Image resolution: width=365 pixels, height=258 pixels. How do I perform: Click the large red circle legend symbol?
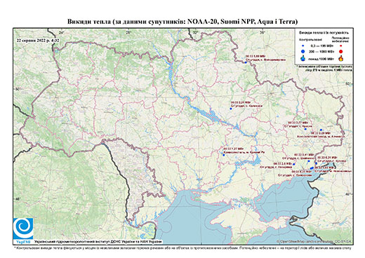[340, 51]
